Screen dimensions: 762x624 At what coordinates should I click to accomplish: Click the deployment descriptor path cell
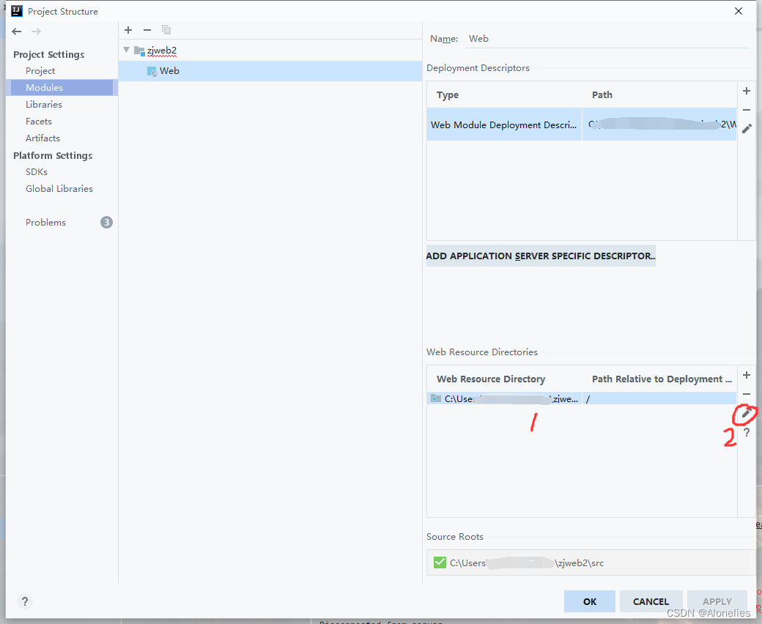point(659,125)
